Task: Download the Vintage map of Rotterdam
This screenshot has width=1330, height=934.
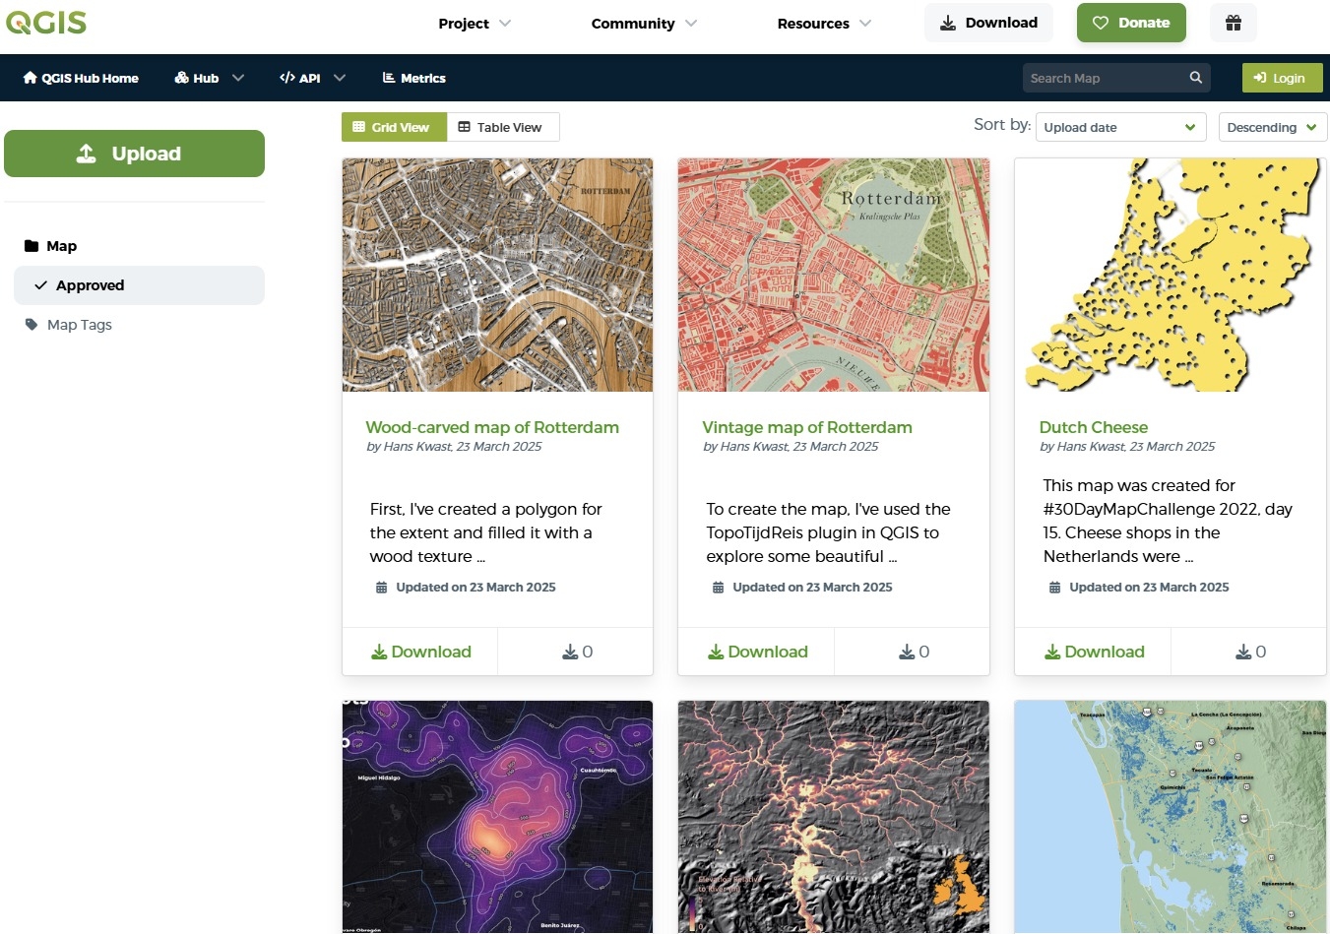Action: (757, 652)
